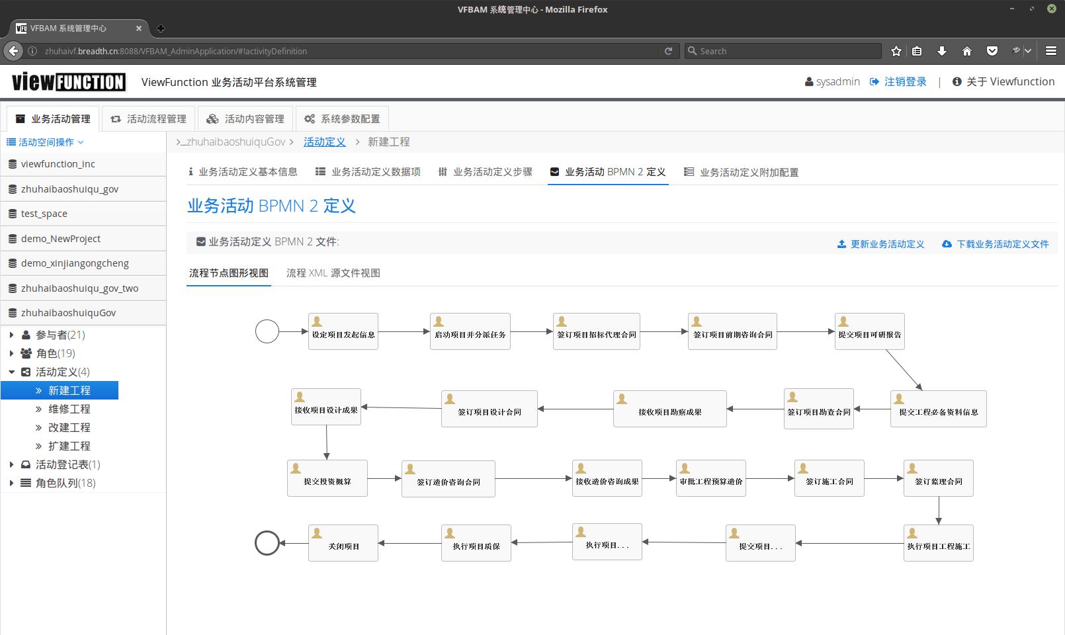Select demo_NewProject activity space
This screenshot has width=1065, height=635.
pos(83,239)
